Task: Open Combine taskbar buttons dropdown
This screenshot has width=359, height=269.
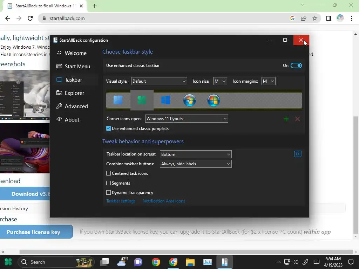Action: click(196, 164)
